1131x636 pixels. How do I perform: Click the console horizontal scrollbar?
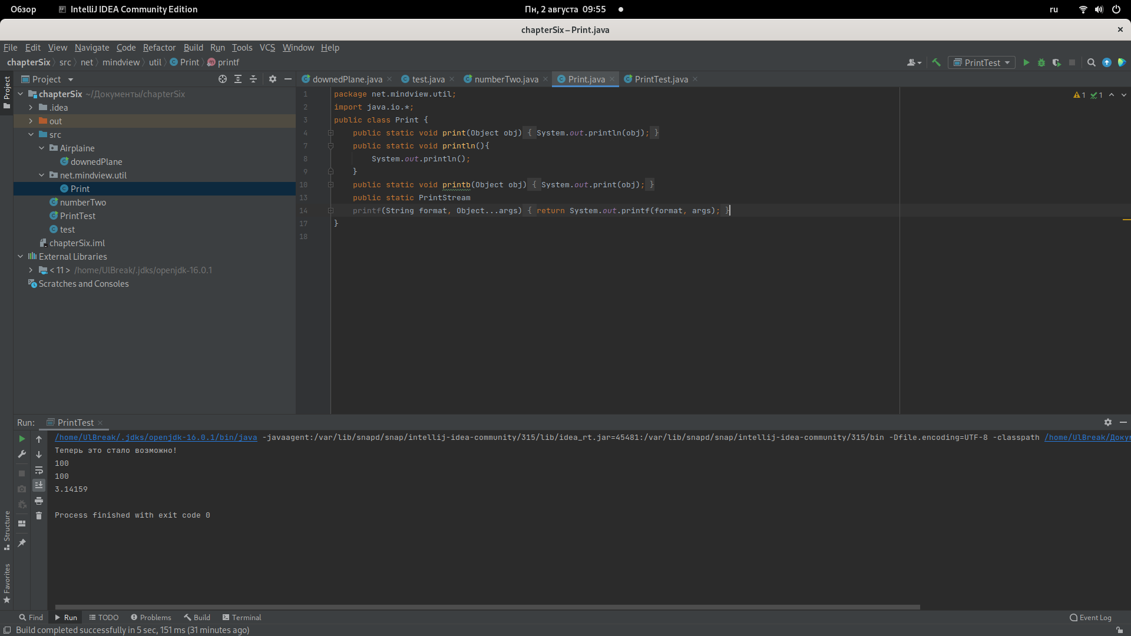pos(487,607)
